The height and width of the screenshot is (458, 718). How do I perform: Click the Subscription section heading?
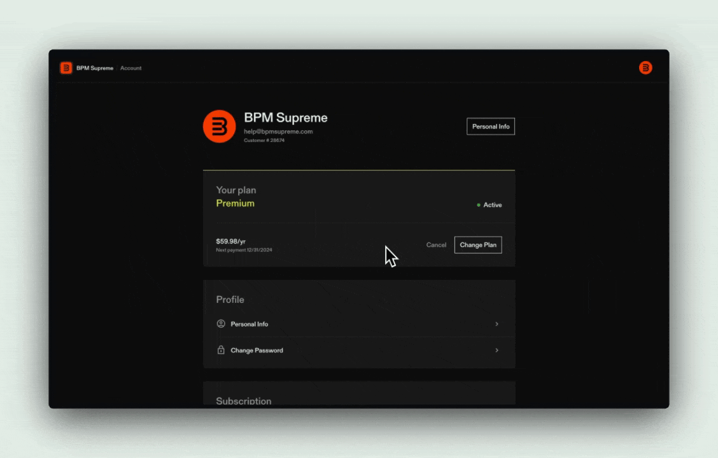244,401
